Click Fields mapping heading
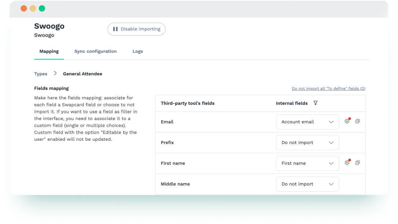The height and width of the screenshot is (224, 398). 51,88
